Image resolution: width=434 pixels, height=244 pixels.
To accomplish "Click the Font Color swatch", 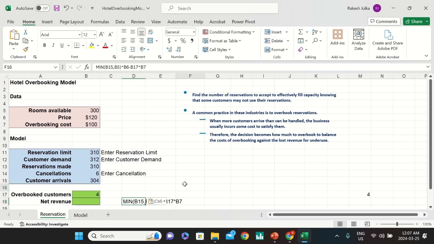I will (x=105, y=45).
